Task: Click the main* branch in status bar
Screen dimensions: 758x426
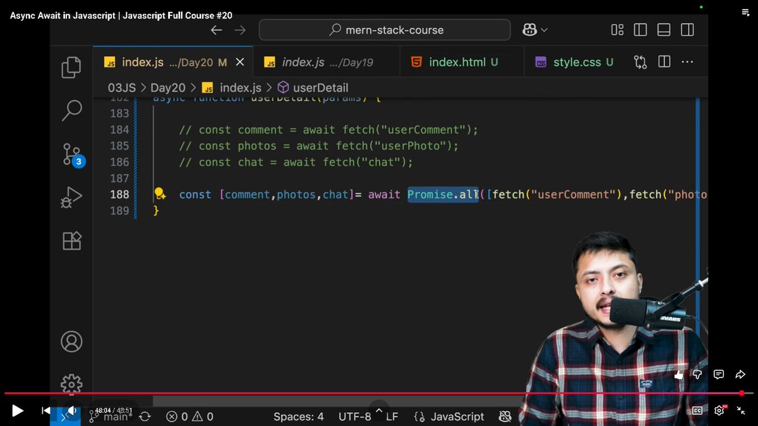Action: point(117,417)
